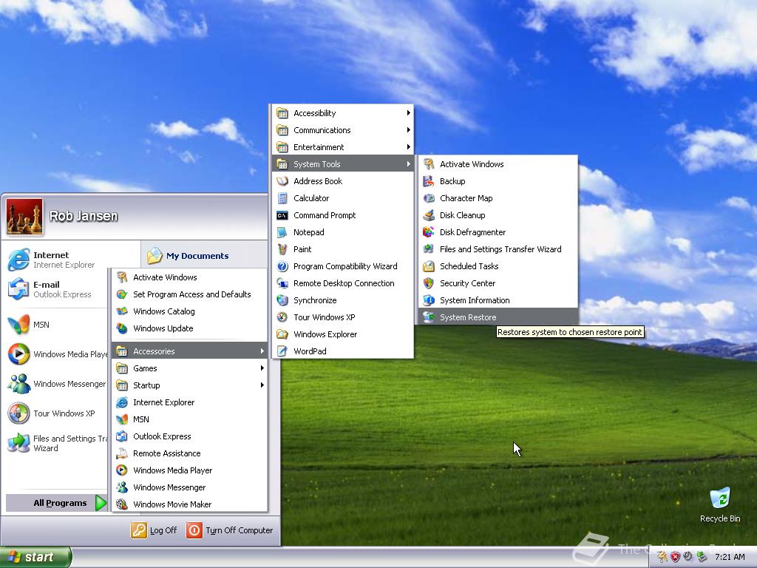
Task: Select Tour Windows XP in Accessories menu
Action: coord(343,317)
